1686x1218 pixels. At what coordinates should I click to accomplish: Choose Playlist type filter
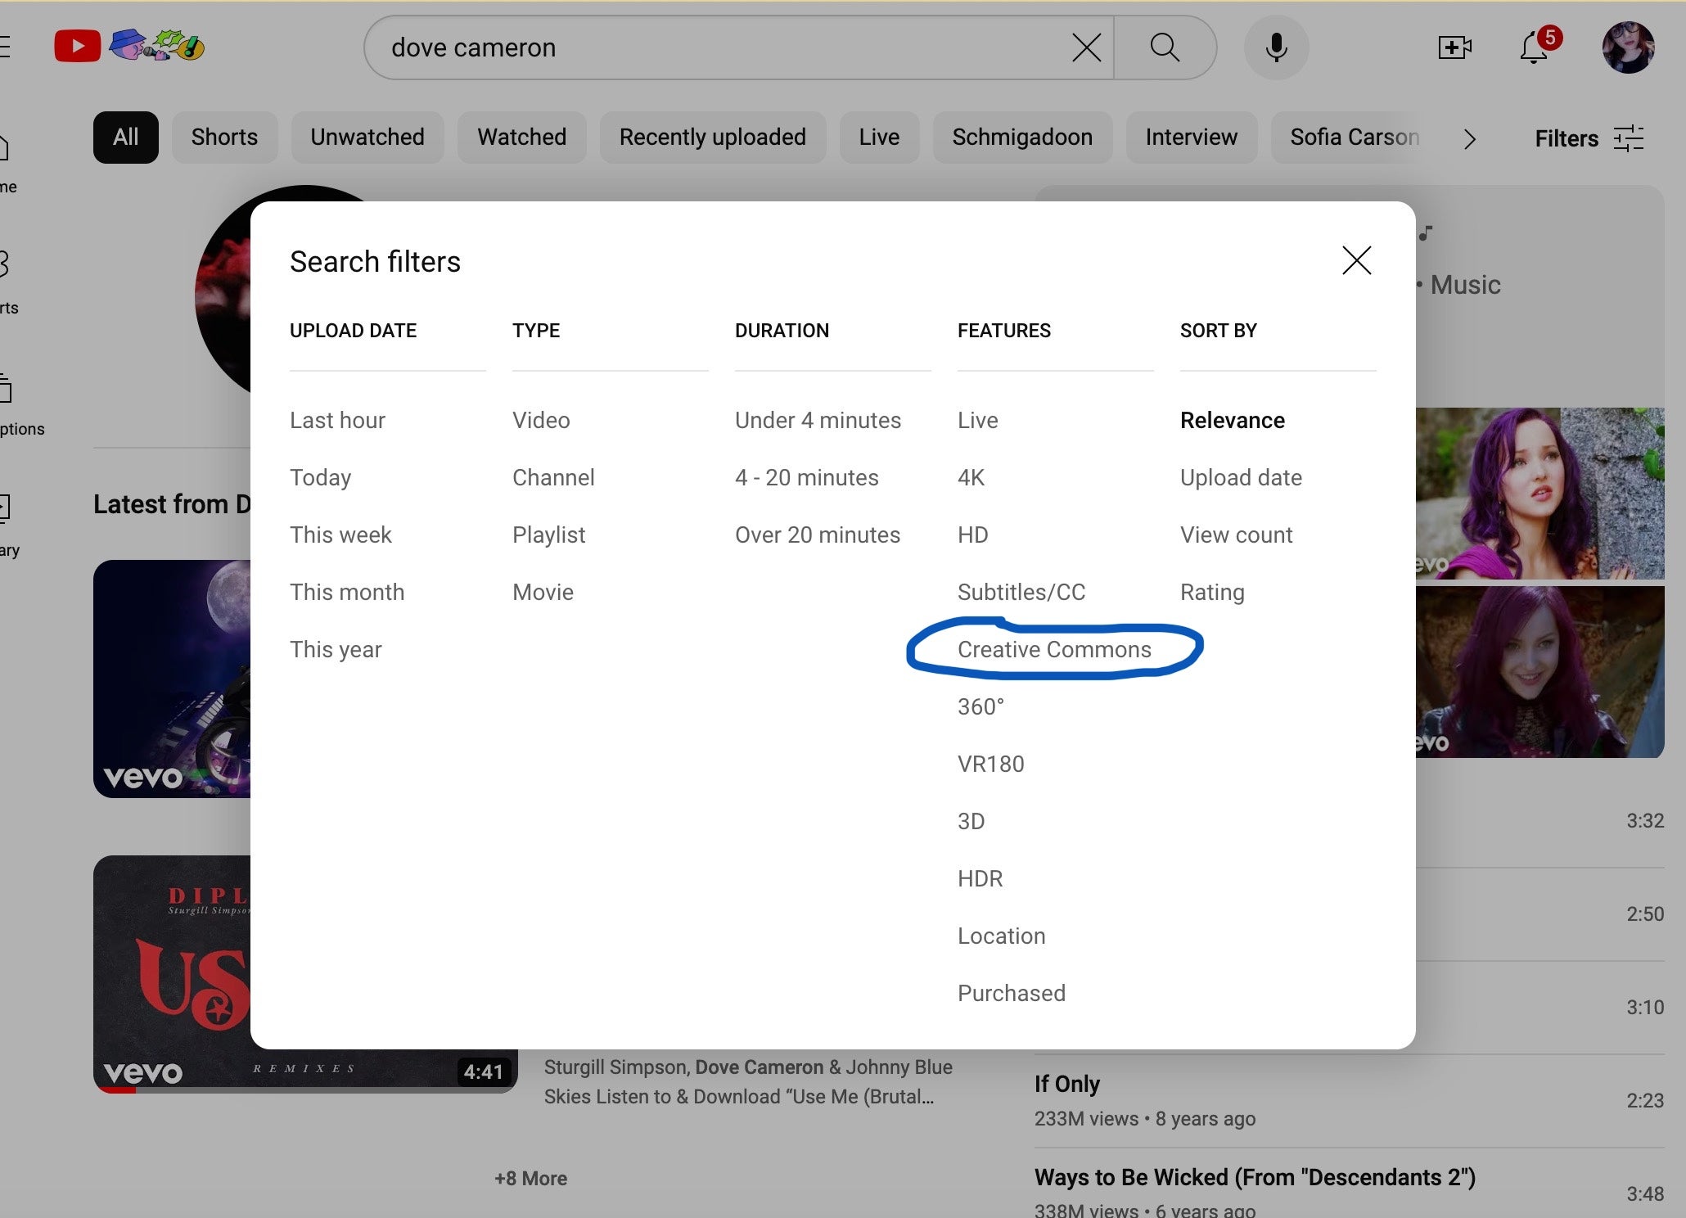[548, 535]
